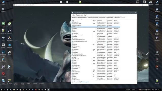
Task: Open the Rally desktop shortcut
Action: click(x=157, y=60)
